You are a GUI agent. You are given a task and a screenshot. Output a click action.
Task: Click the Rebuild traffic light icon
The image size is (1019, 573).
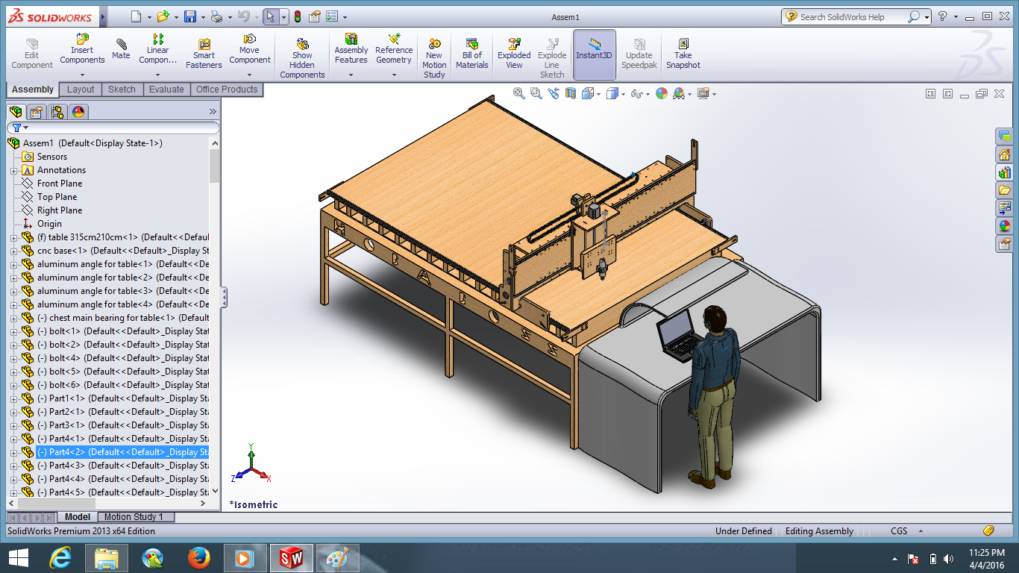[297, 16]
